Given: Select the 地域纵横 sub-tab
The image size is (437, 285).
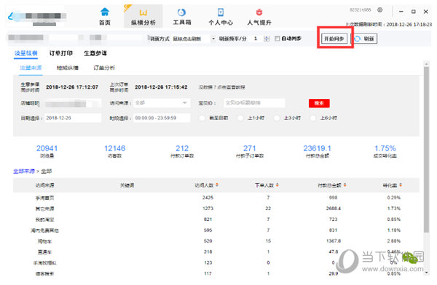Looking at the screenshot, I should point(68,68).
